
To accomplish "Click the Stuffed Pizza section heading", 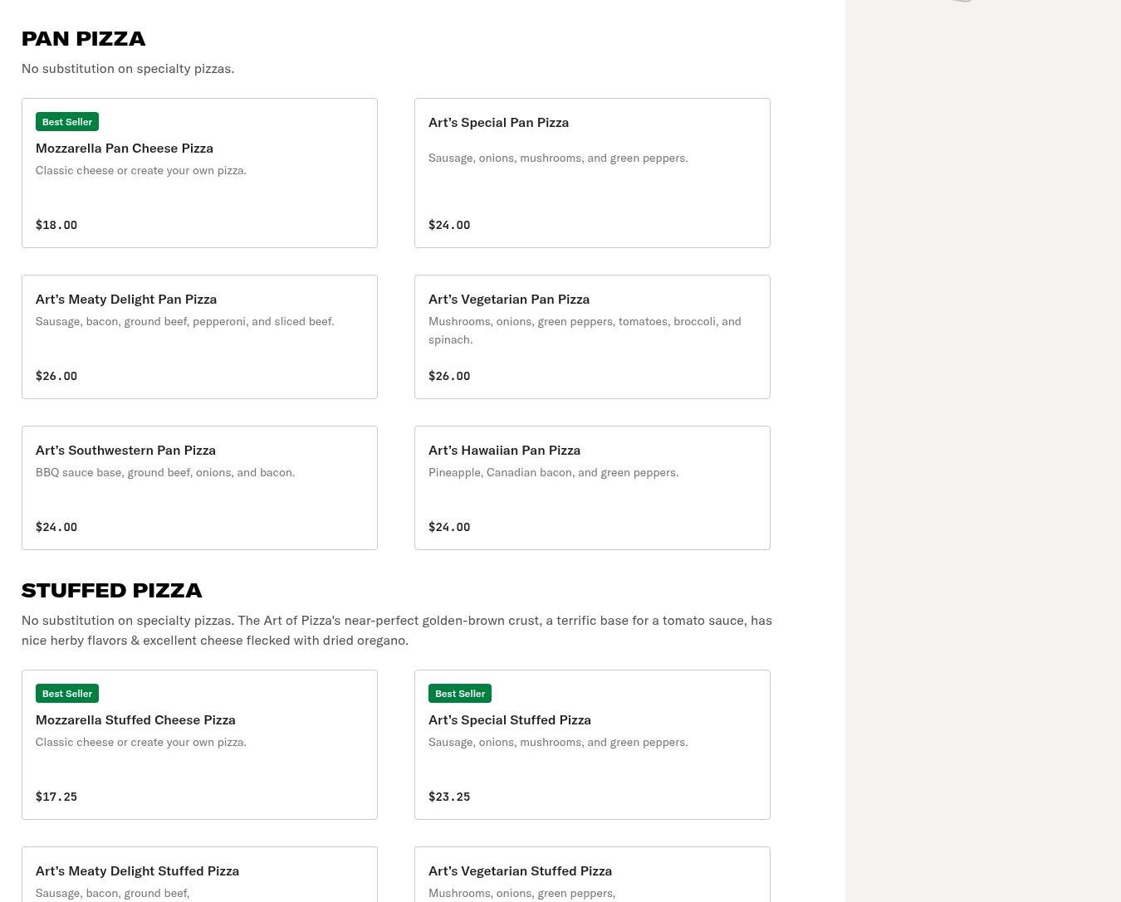I will point(112,590).
